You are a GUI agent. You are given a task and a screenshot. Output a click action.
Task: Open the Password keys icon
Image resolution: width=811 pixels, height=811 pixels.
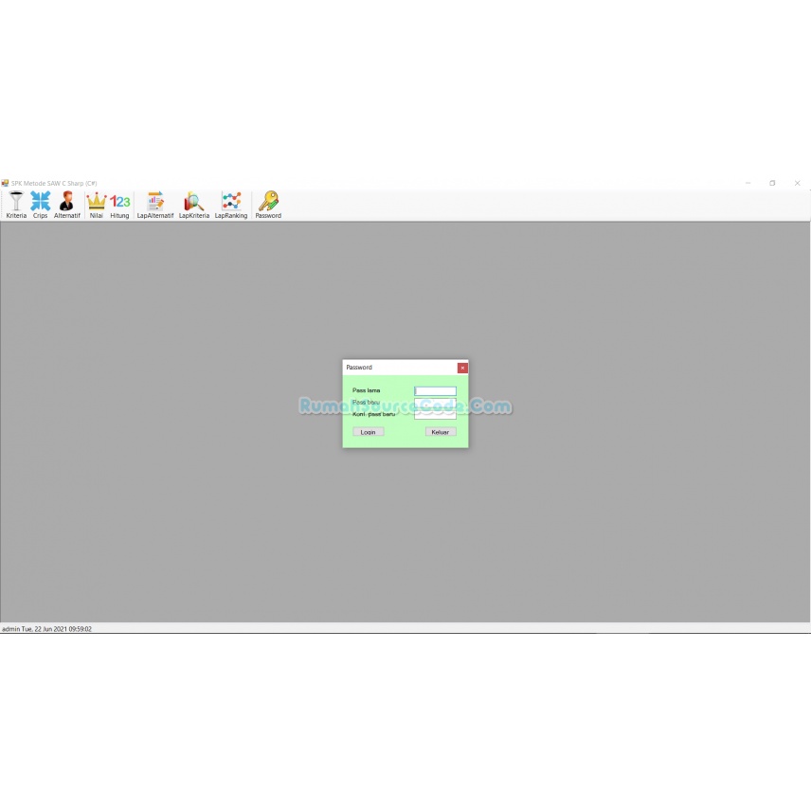point(268,205)
